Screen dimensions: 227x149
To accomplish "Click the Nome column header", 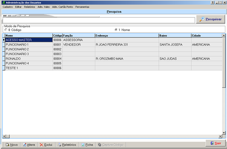I will pyautogui.click(x=29, y=35).
